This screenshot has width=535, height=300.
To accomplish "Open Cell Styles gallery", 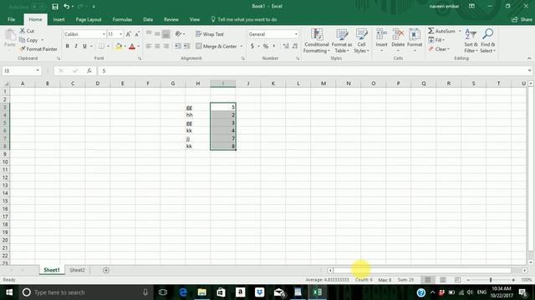I will click(x=361, y=41).
